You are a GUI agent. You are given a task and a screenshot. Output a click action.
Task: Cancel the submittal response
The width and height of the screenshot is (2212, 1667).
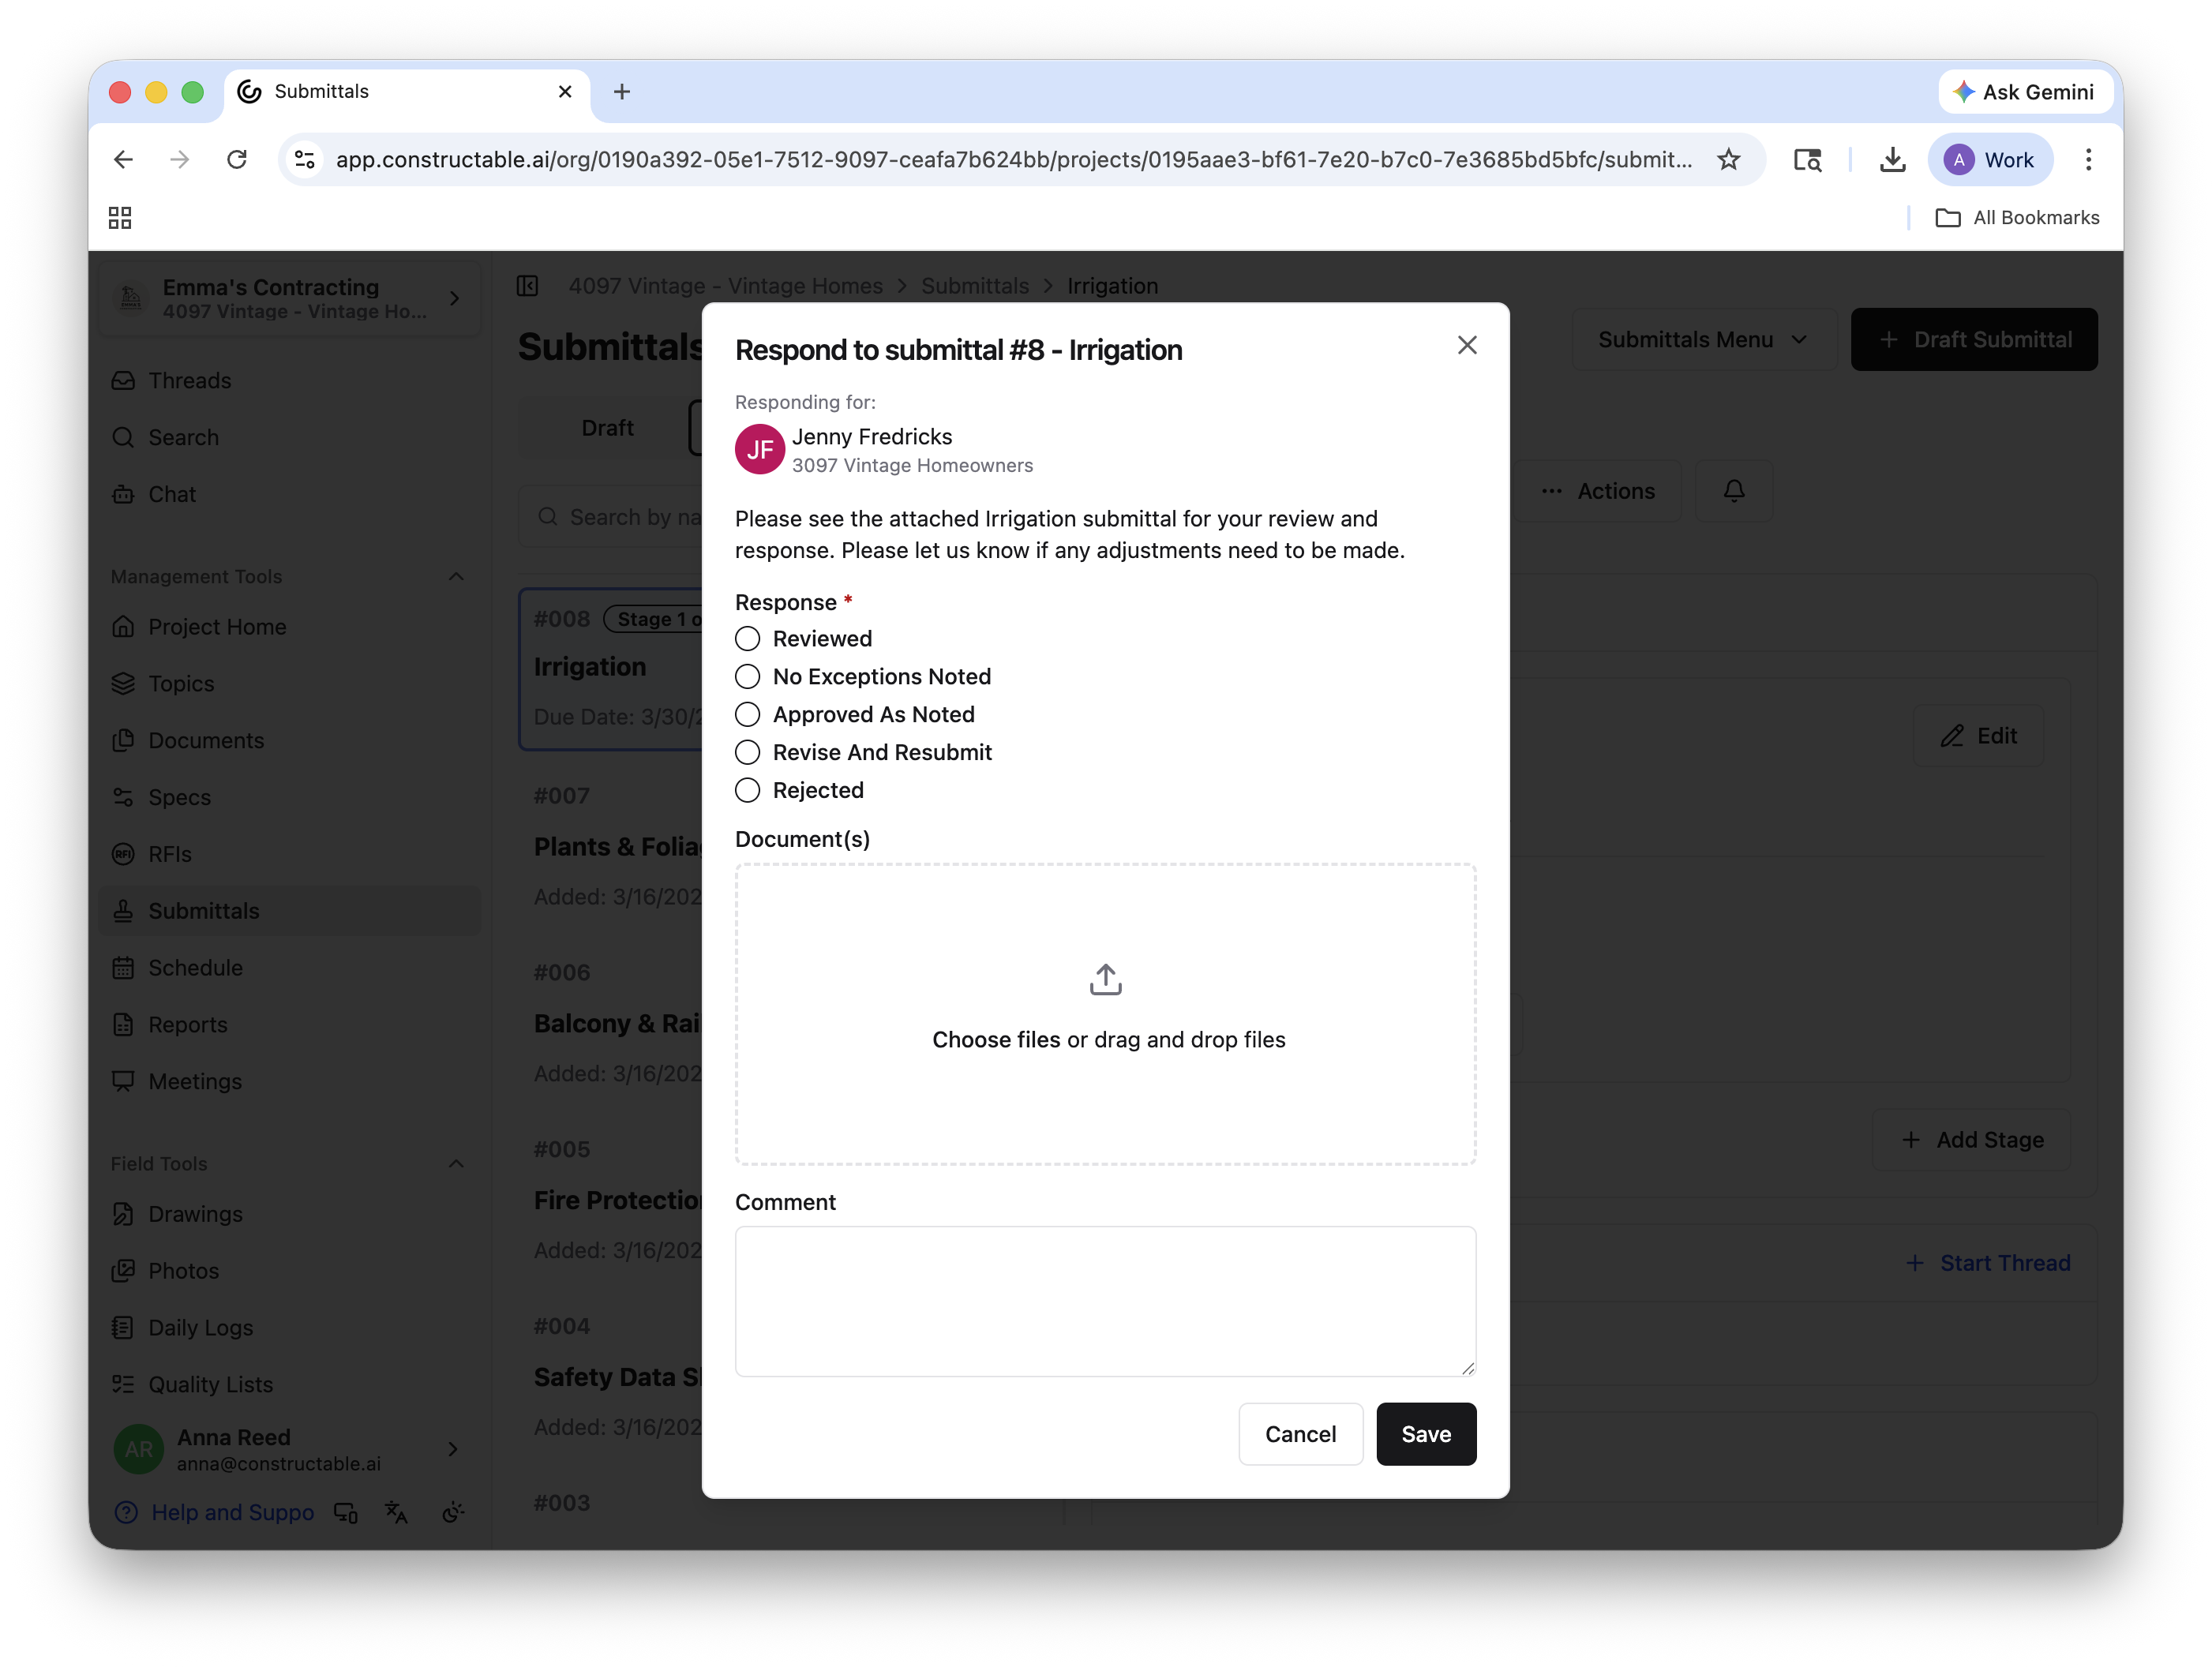(x=1300, y=1434)
